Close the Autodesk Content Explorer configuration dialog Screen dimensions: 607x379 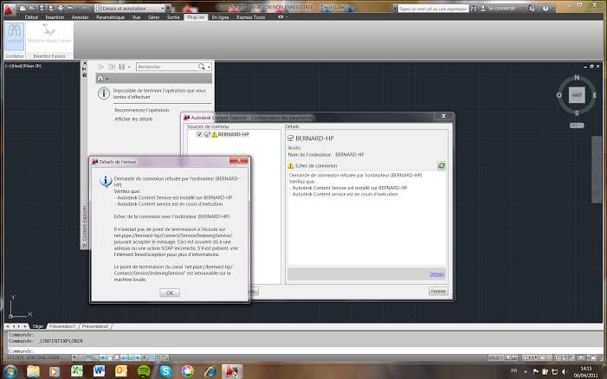443,116
